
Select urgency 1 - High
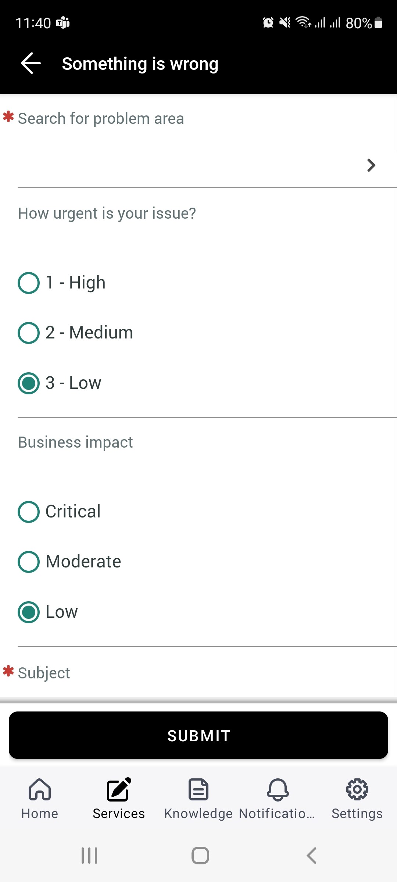[28, 283]
